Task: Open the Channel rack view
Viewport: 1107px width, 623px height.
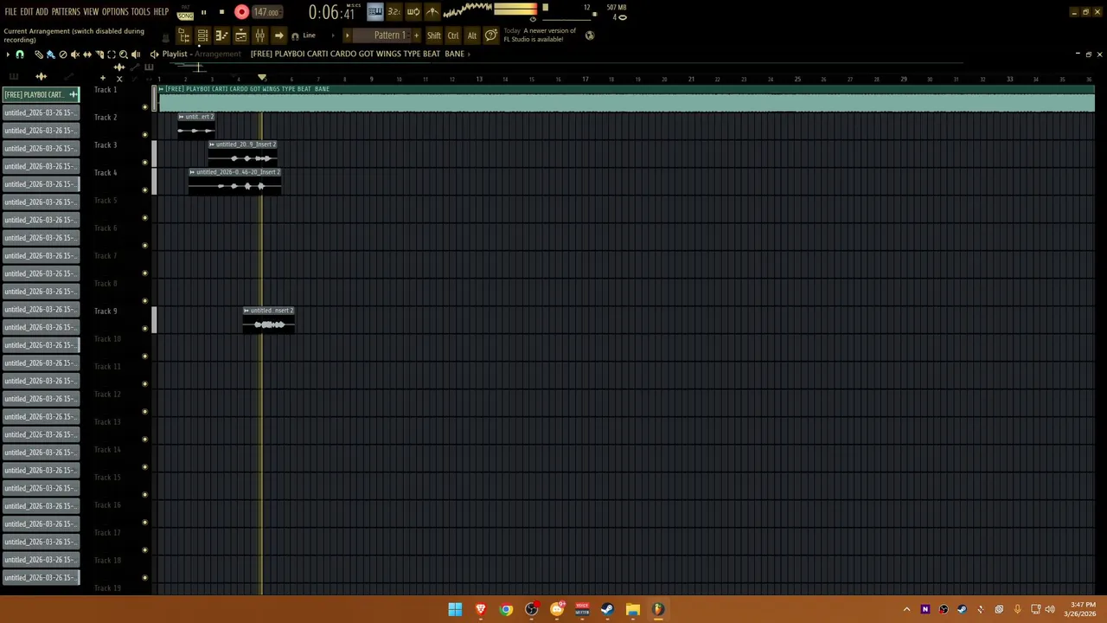Action: [x=202, y=35]
